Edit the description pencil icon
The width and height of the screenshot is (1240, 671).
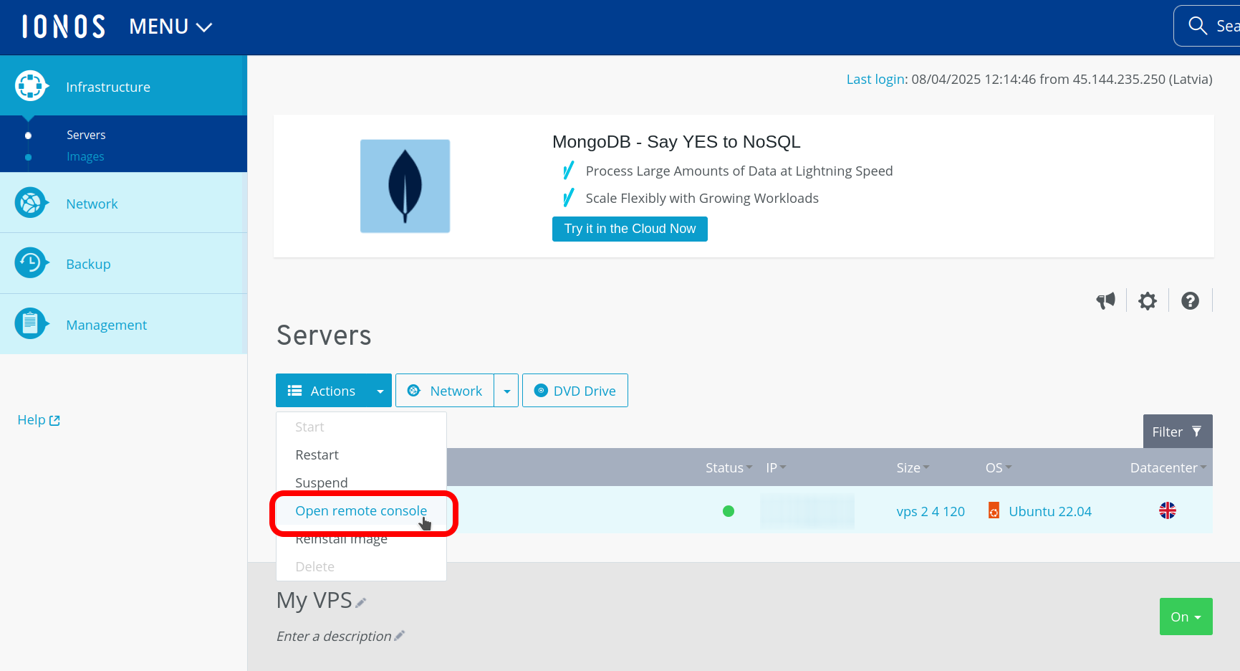coord(400,635)
